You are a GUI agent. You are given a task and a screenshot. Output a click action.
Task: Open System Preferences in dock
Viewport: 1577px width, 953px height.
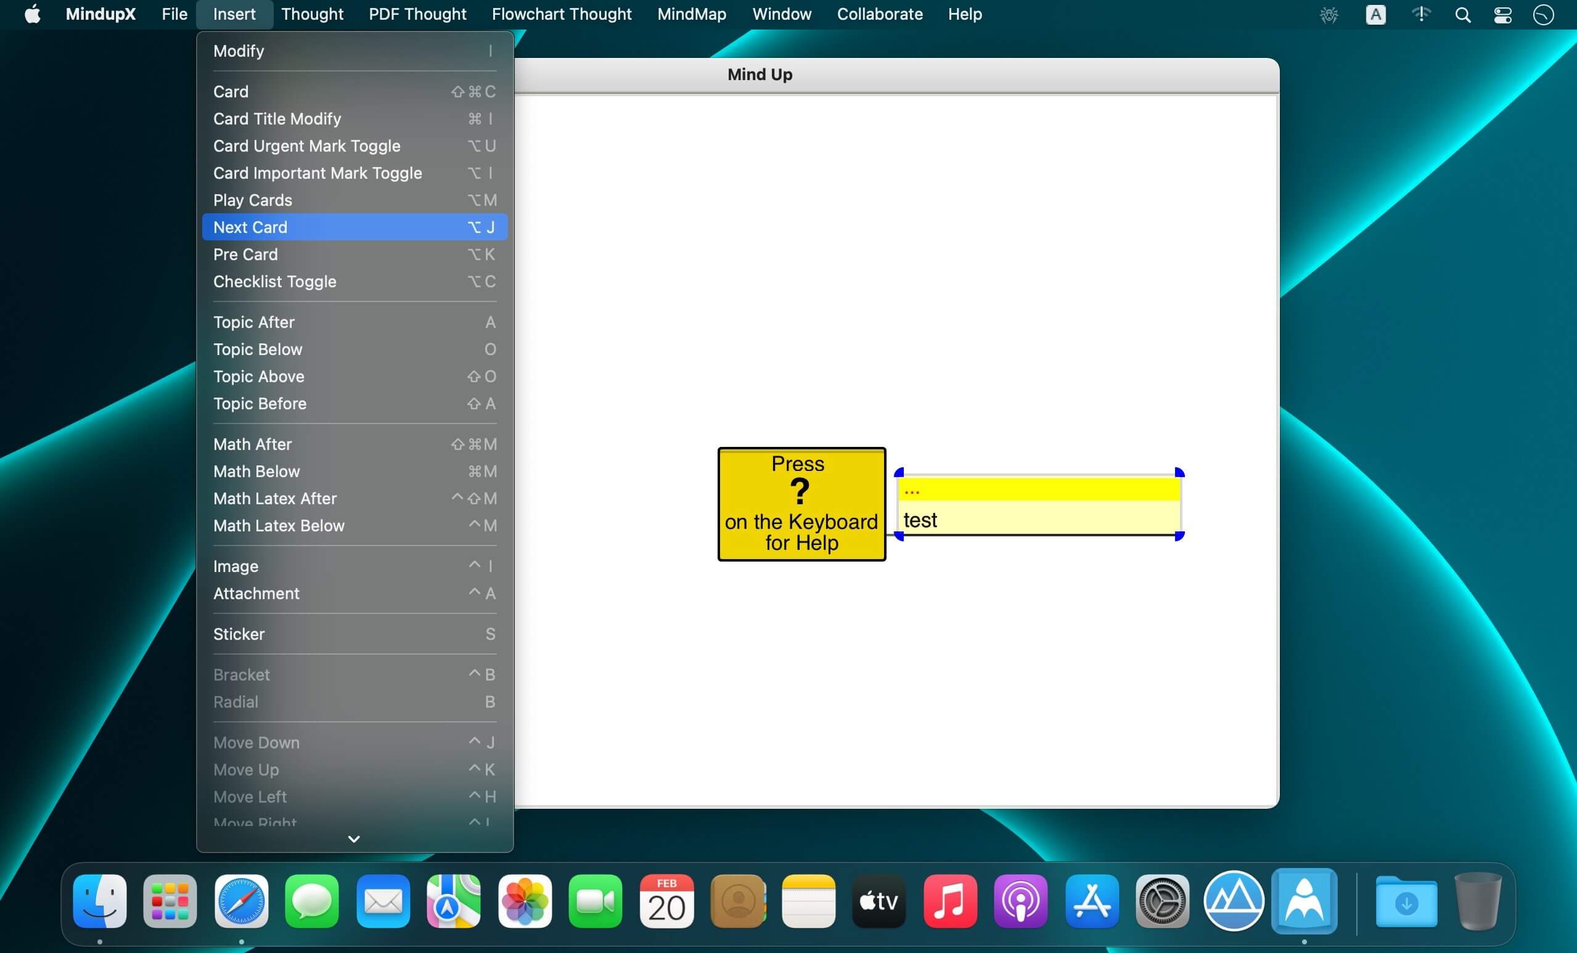click(1162, 901)
